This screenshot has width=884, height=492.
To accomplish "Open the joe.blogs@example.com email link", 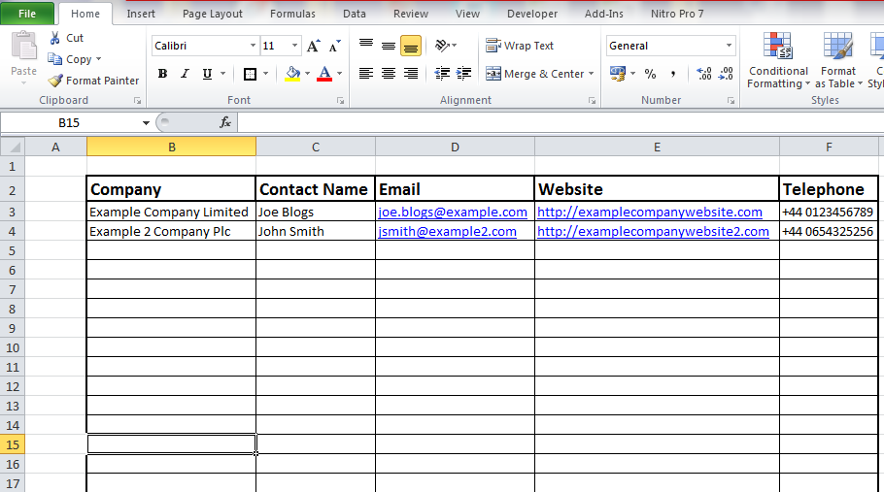I will tap(453, 212).
